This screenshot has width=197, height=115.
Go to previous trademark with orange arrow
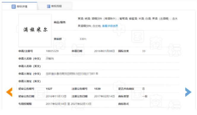pos(9,92)
